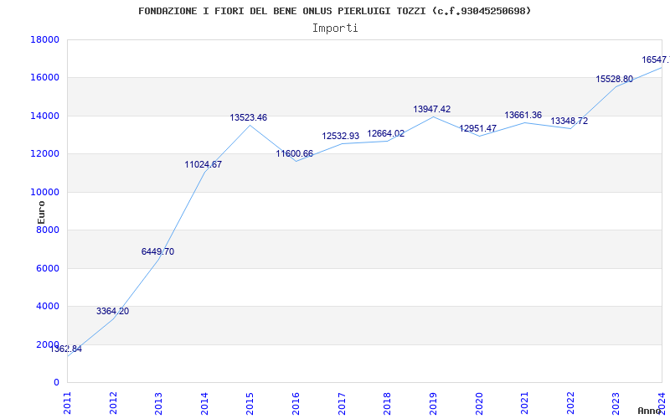Click the 2019 x-axis year label
Viewport: 670px width, 419px height.
pos(433,403)
